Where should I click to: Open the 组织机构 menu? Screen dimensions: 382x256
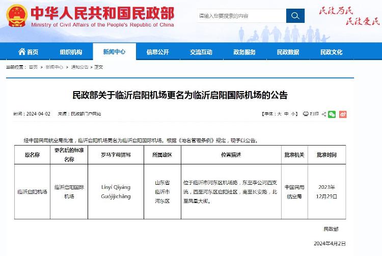coord(71,52)
